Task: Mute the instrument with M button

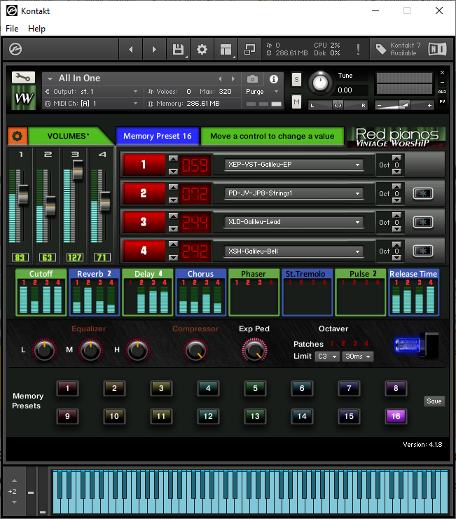Action: coord(296,102)
